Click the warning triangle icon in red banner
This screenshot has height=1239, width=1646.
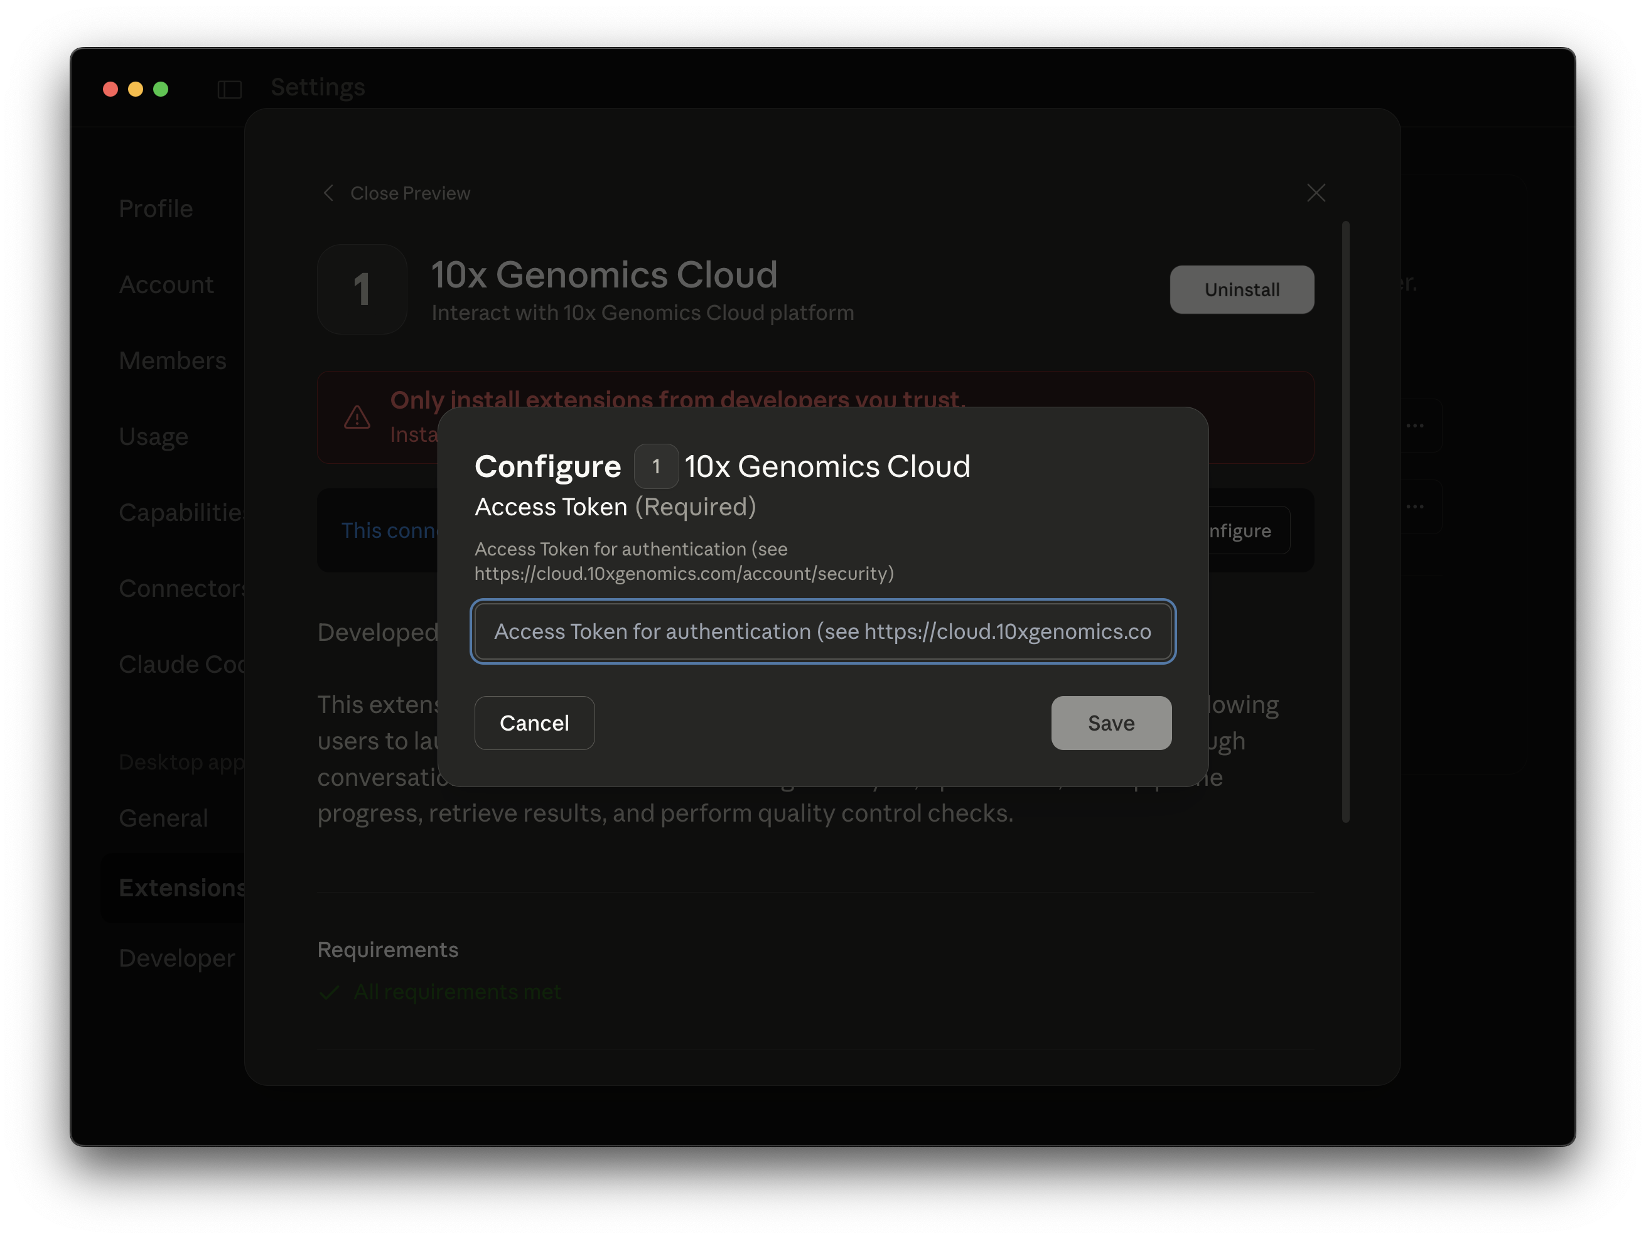coord(357,417)
